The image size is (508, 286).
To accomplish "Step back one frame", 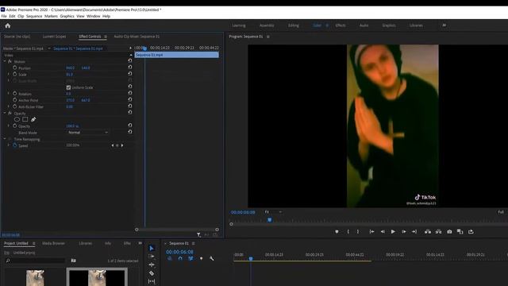I will tap(383, 231).
